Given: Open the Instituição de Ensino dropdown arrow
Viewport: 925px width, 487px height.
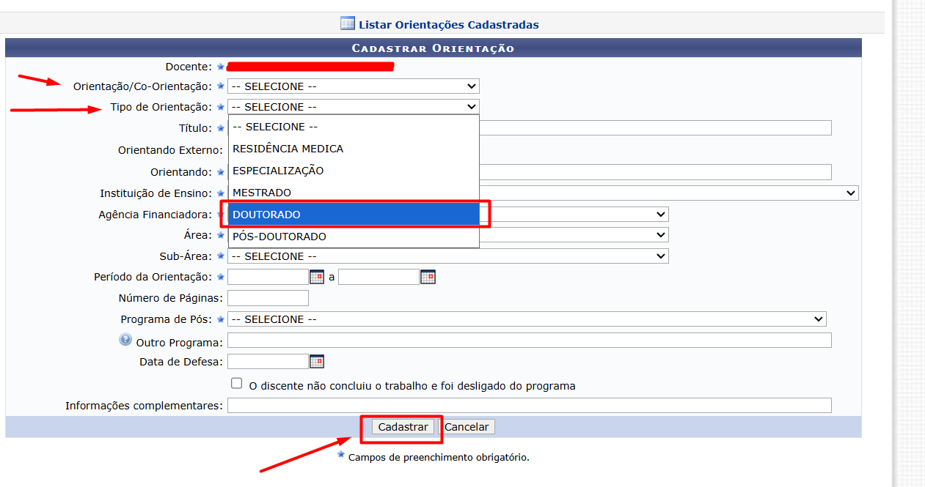Looking at the screenshot, I should [x=850, y=193].
